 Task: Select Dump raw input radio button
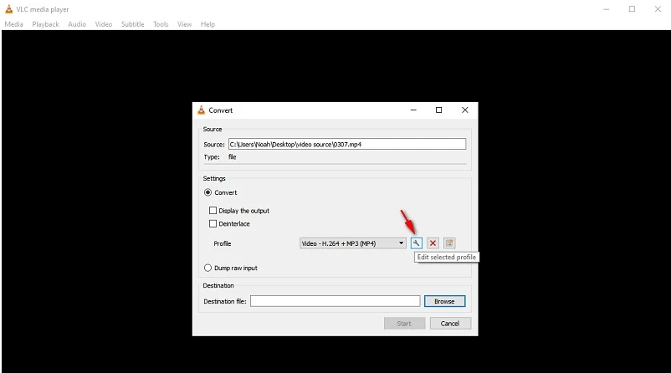click(207, 268)
